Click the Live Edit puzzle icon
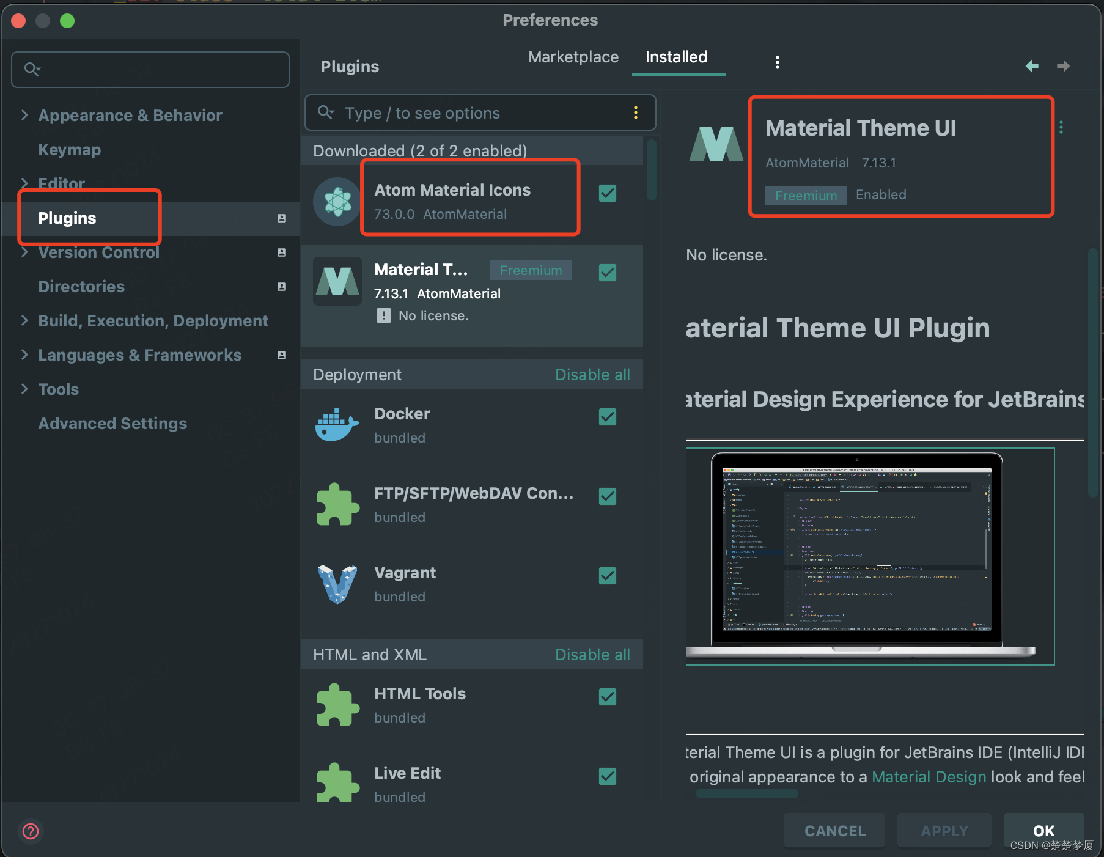The image size is (1104, 857). click(x=337, y=784)
